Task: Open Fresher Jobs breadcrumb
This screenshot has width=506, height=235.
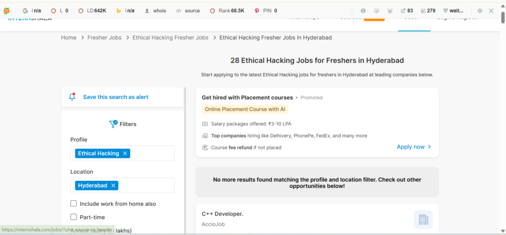Action: 104,38
